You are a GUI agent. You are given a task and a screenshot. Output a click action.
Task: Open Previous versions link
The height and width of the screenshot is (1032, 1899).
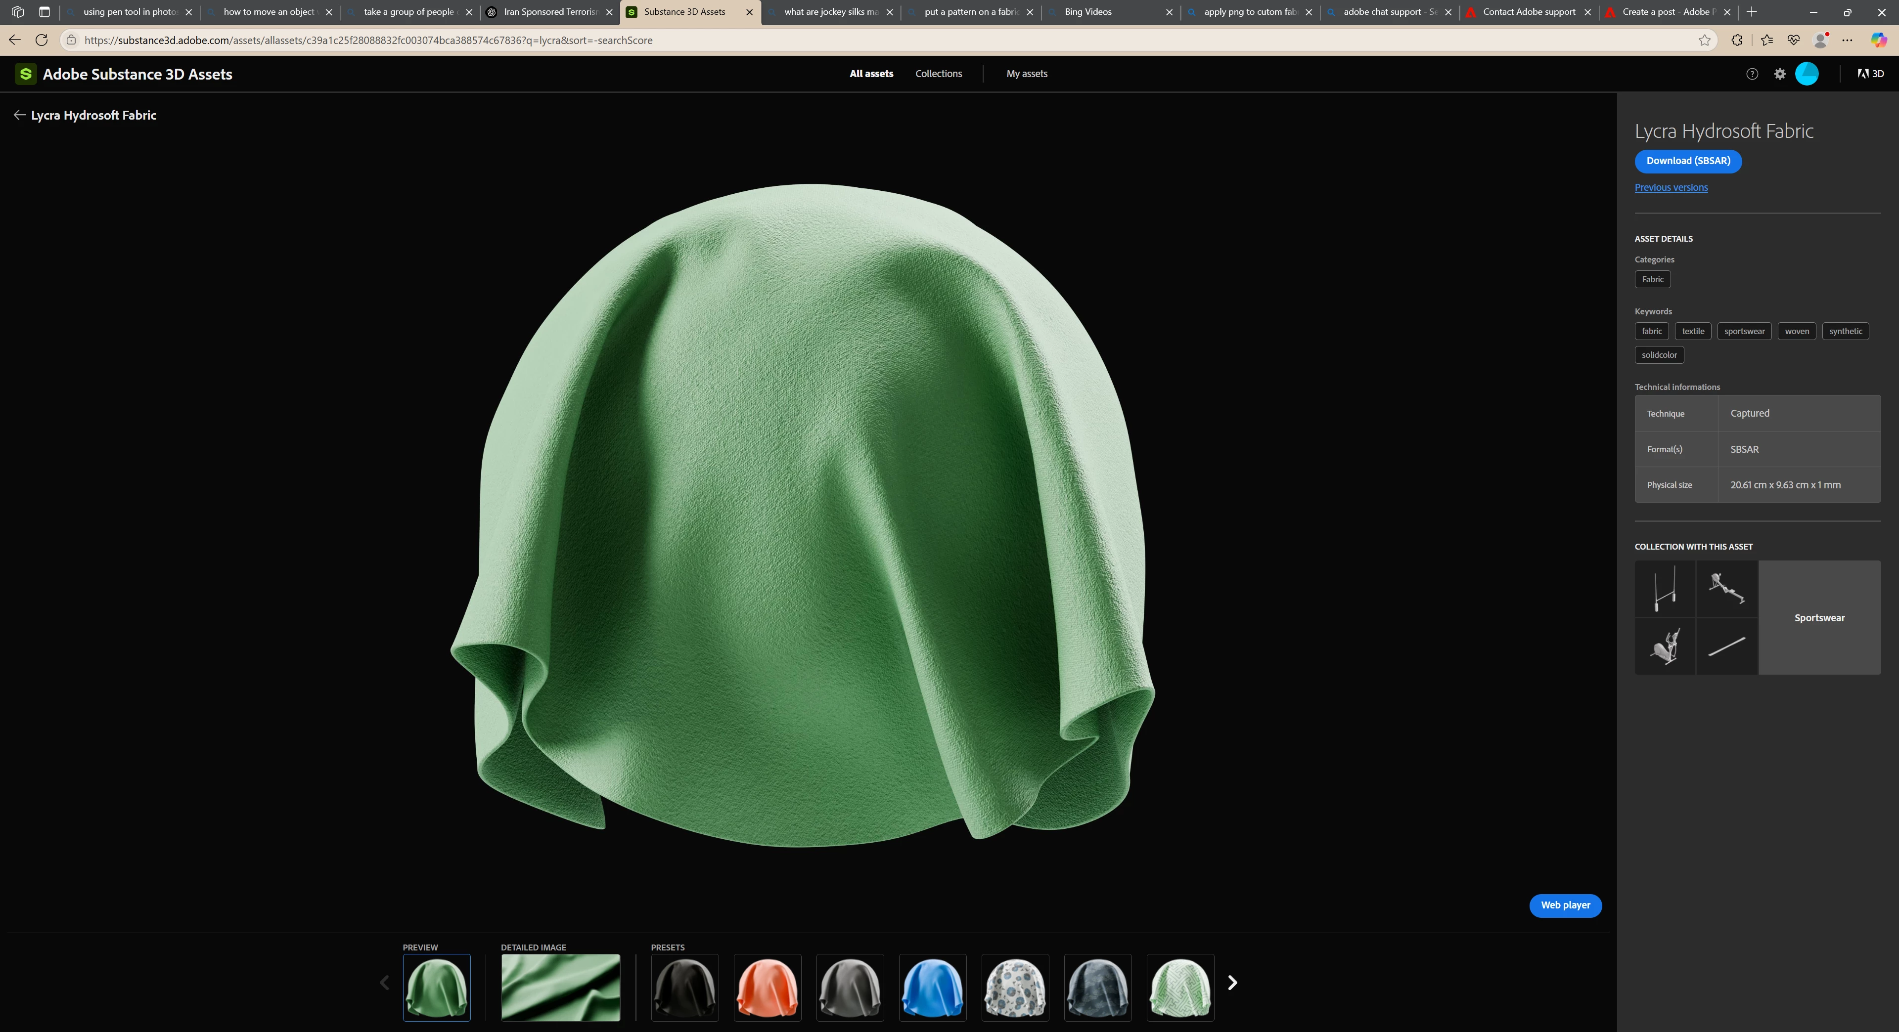pos(1671,188)
